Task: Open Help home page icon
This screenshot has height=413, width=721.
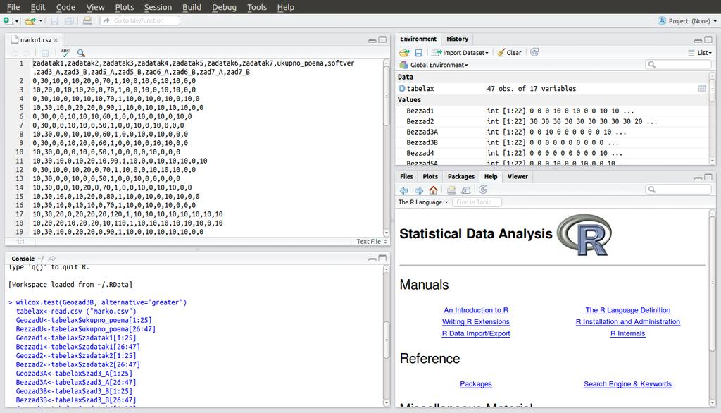Action: point(433,190)
